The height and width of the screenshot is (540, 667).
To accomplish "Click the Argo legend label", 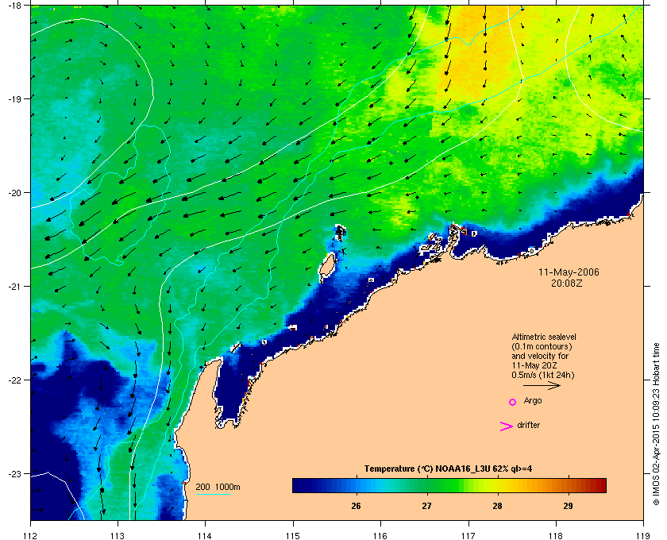I will (533, 401).
